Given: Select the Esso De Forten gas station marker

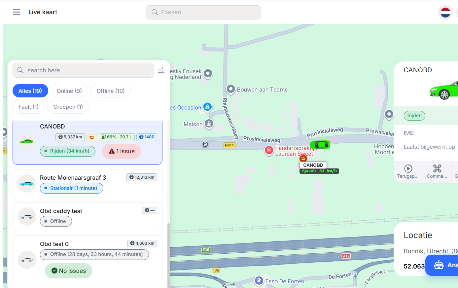Looking at the screenshot, I should pos(259,280).
